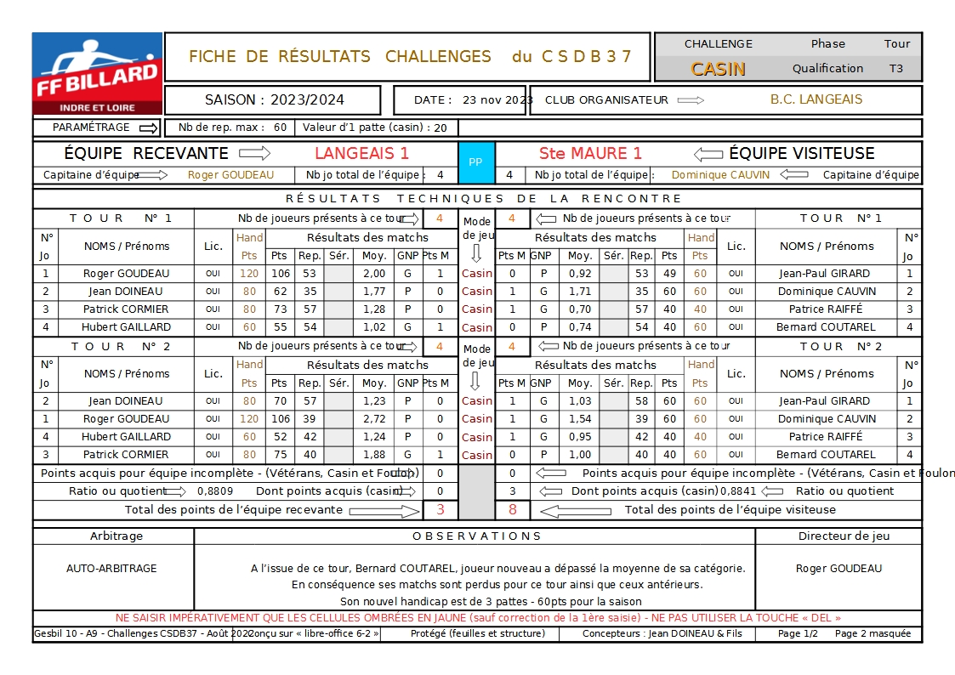Select the date 23 nov 2023

[497, 99]
